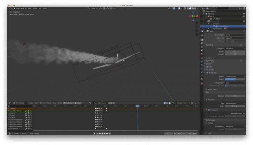Toggle the Simplify checkbox
253x145 pixels.
point(207,70)
